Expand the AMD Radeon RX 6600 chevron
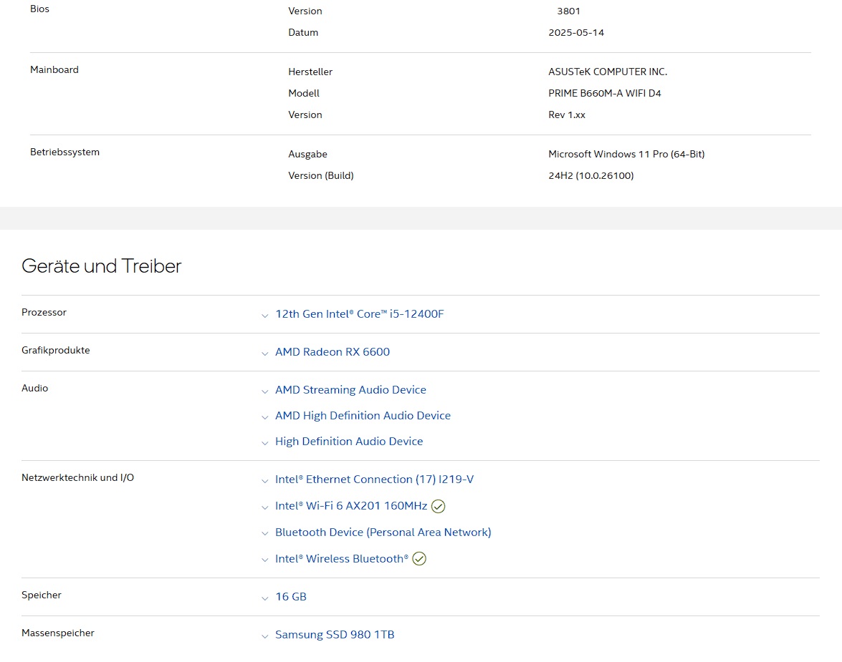This screenshot has height=662, width=842. [x=264, y=354]
